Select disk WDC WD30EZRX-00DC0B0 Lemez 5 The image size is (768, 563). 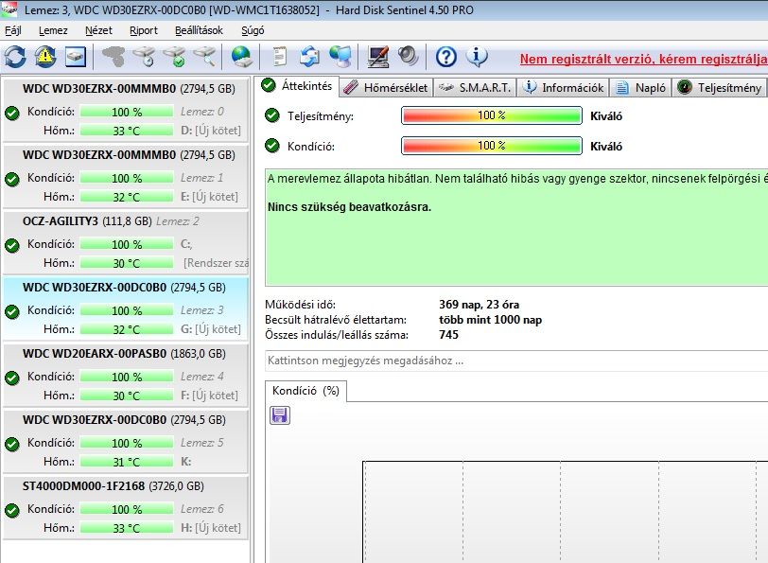coord(126,441)
